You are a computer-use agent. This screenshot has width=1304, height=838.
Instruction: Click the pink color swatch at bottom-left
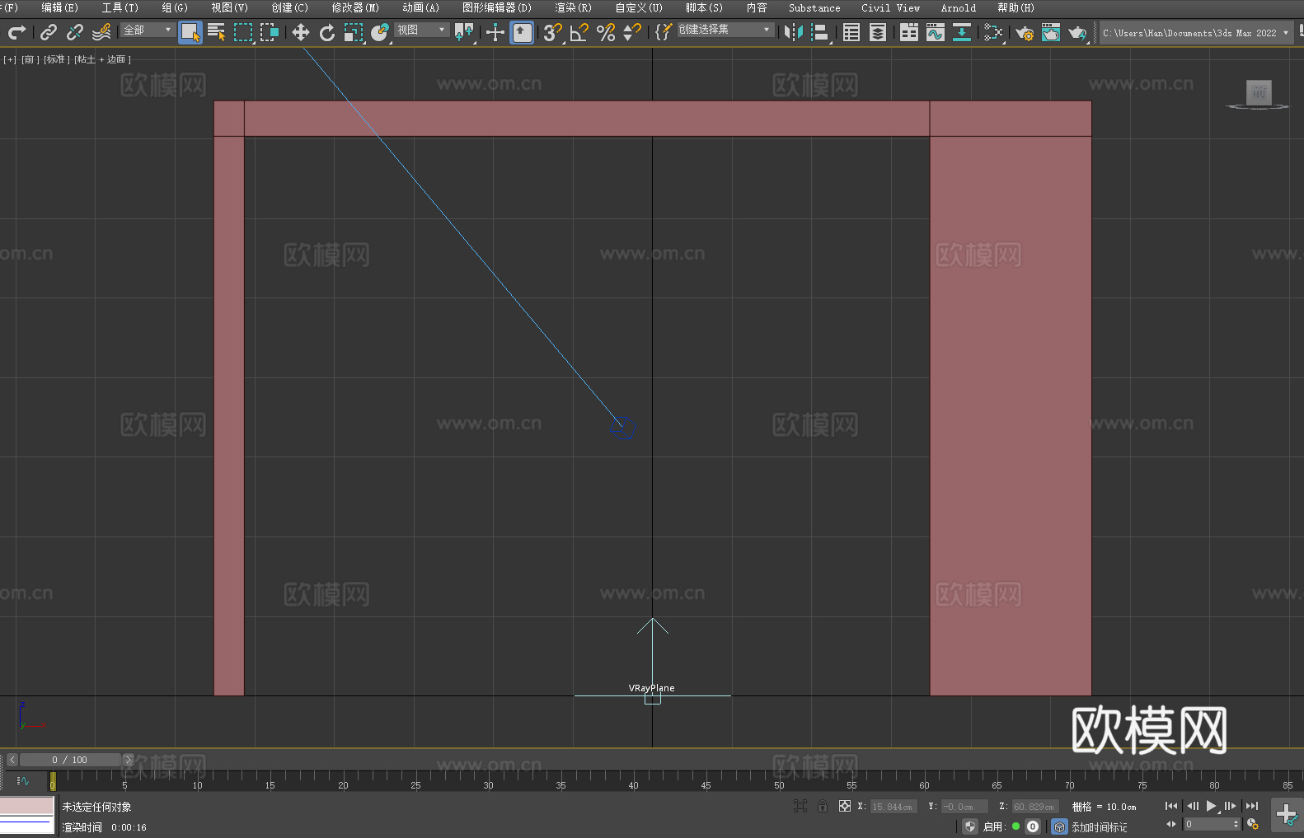tap(27, 806)
